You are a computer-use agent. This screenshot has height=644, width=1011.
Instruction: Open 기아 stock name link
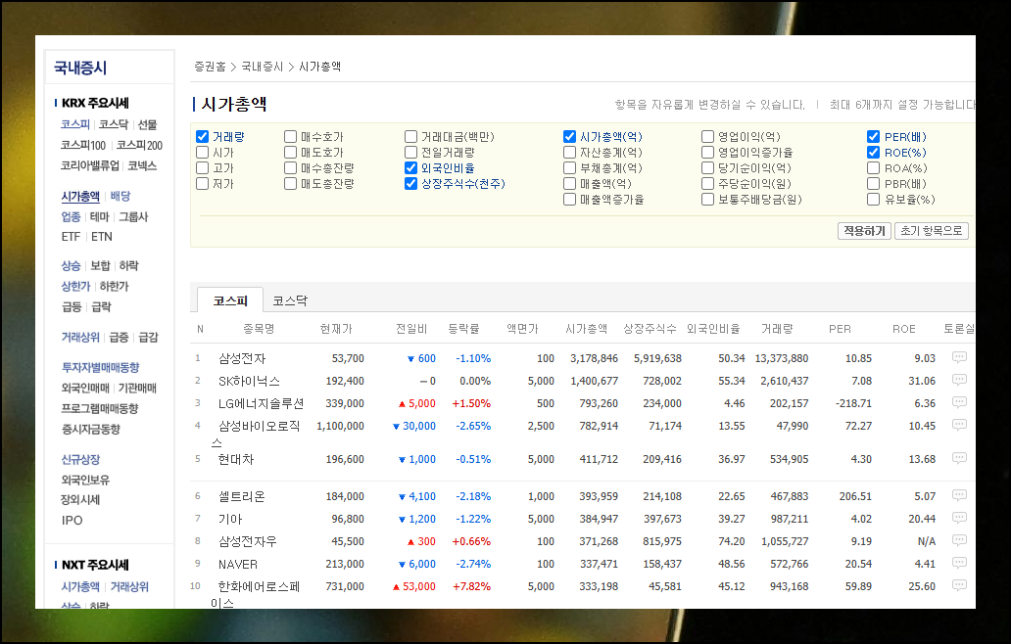point(230,519)
